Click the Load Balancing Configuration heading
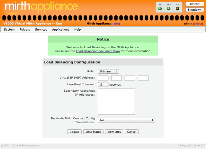Screen dimensions: 206x149 [x=72, y=62]
